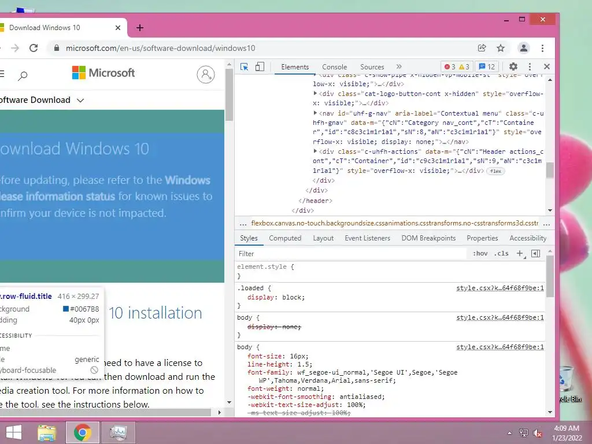Toggle the device toolbar icon in DevTools
The image size is (592, 444).
point(260,67)
